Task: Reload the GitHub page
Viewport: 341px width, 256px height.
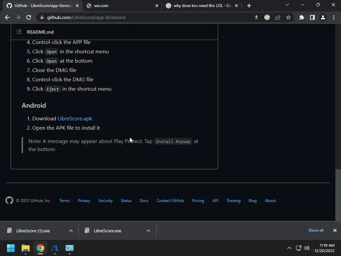Action: pyautogui.click(x=29, y=17)
